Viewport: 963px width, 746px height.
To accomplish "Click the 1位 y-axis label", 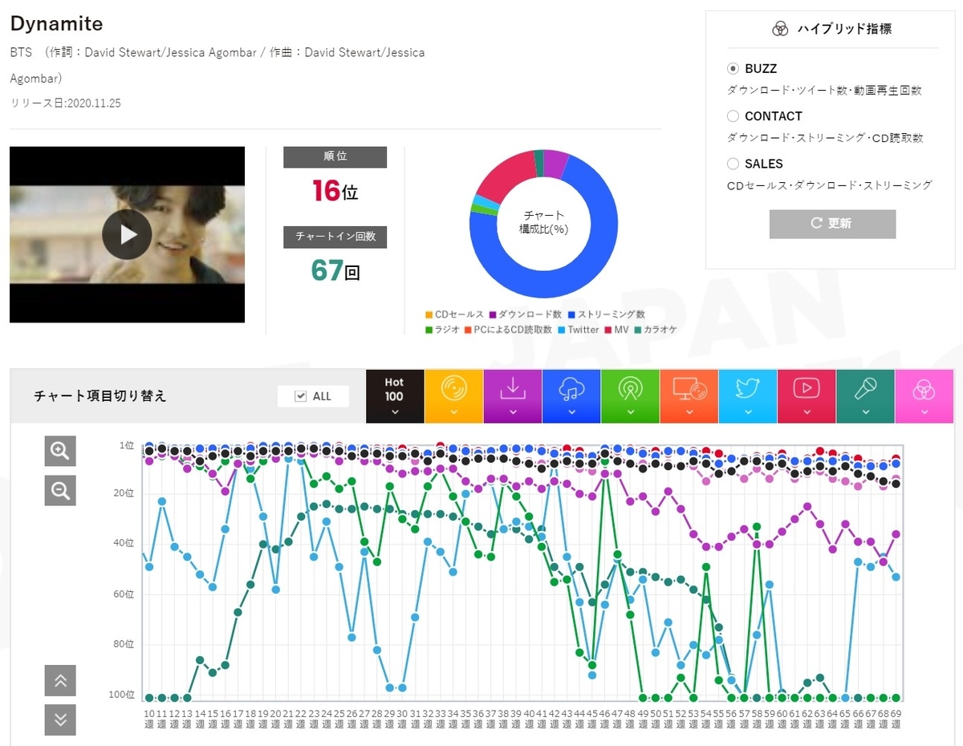I will point(127,445).
